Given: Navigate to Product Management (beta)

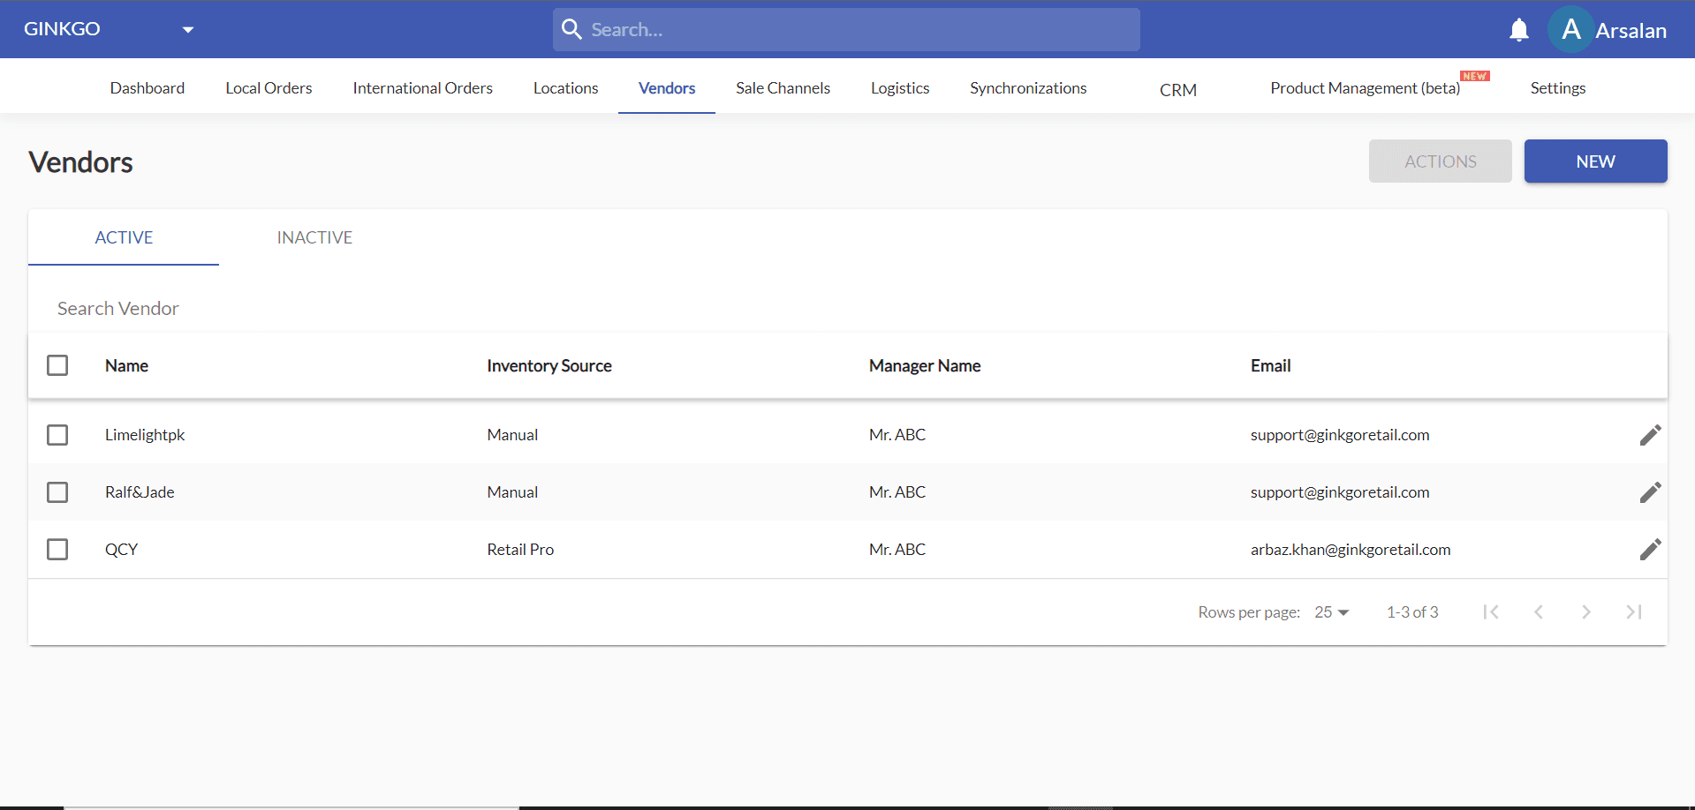Looking at the screenshot, I should coord(1365,88).
